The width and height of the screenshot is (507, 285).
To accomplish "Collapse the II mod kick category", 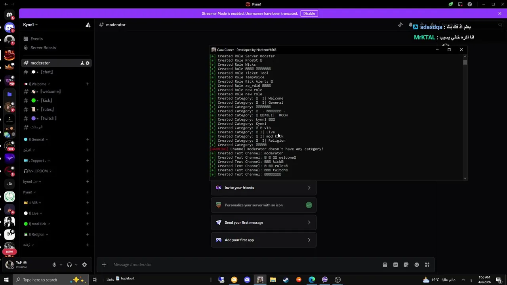I will pyautogui.click(x=37, y=224).
